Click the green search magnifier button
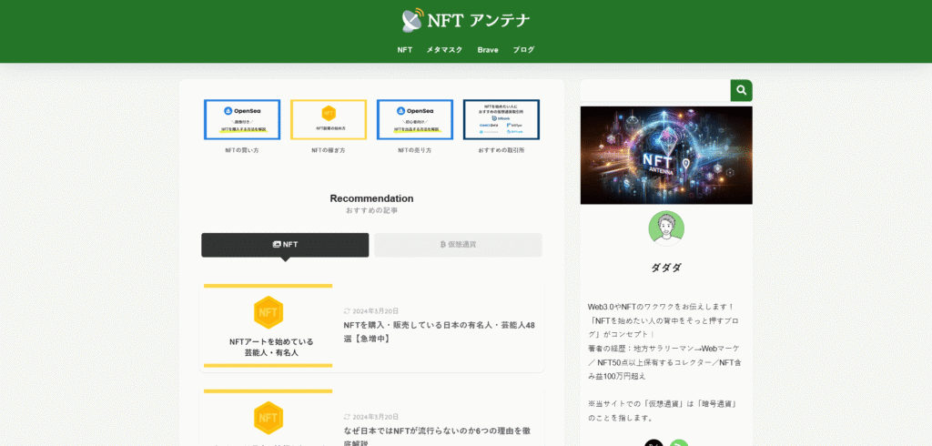Screen dimensions: 932x446 coord(741,90)
